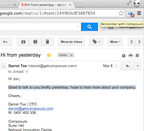Show details arrow next to Jonpat
The width and height of the screenshot is (144, 131).
click(x=27, y=72)
